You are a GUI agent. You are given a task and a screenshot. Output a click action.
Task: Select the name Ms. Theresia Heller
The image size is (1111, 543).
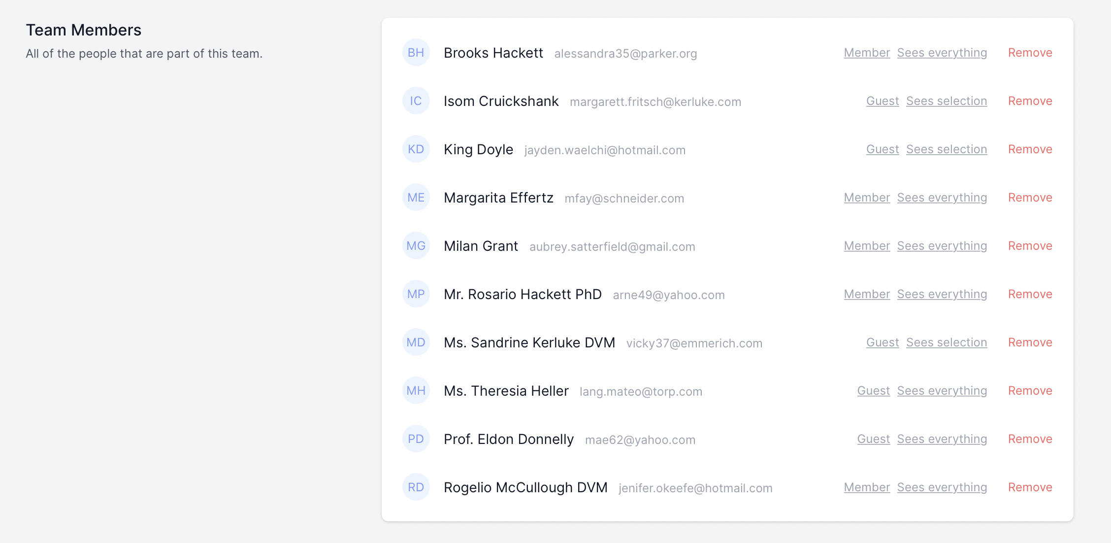click(x=506, y=391)
